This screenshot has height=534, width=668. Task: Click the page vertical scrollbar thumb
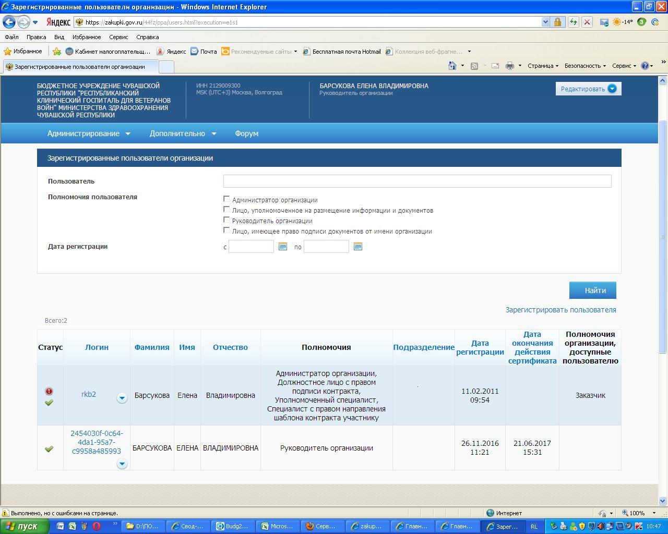pyautogui.click(x=663, y=235)
